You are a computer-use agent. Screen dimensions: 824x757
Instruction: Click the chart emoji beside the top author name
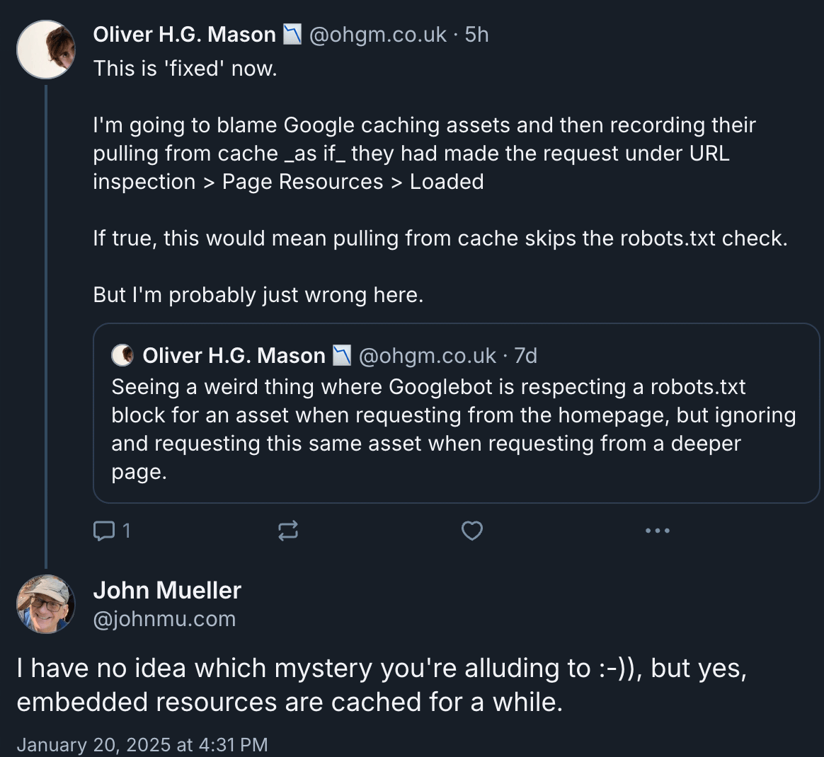[292, 34]
